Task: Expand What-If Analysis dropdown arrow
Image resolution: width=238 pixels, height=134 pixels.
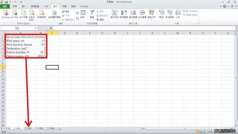Action: (151, 20)
